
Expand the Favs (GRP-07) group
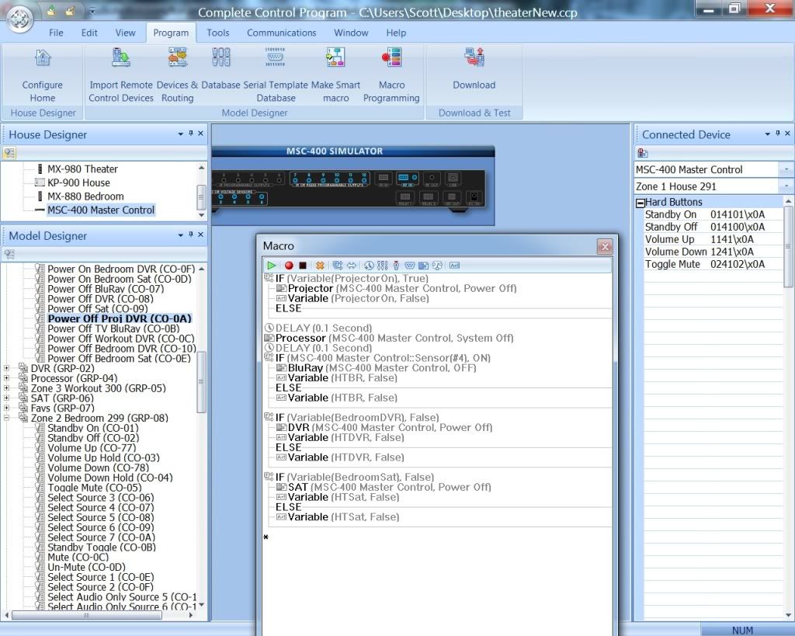6,408
